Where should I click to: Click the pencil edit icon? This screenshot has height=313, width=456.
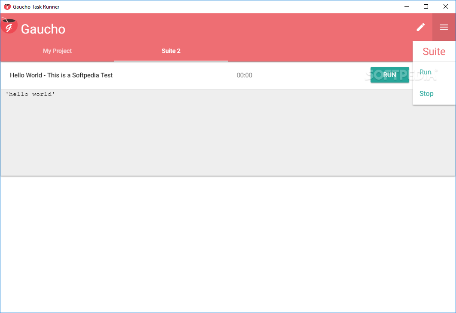(420, 27)
